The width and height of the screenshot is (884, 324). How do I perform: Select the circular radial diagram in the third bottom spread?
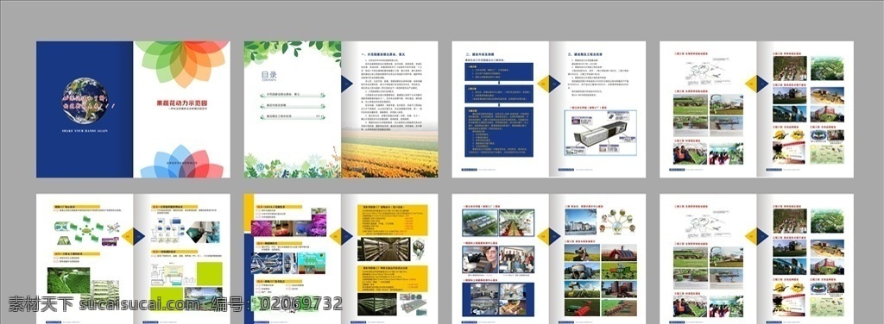click(618, 223)
